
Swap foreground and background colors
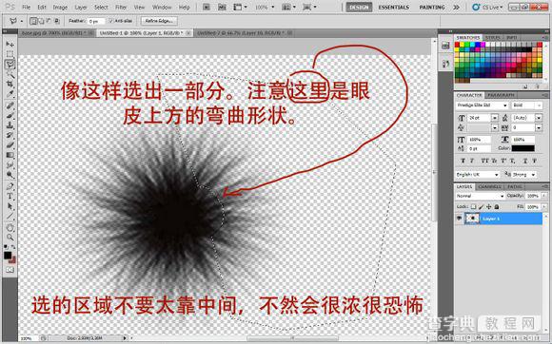click(13, 247)
